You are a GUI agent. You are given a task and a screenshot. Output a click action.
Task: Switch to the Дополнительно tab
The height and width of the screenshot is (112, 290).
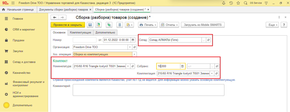(x=105, y=33)
